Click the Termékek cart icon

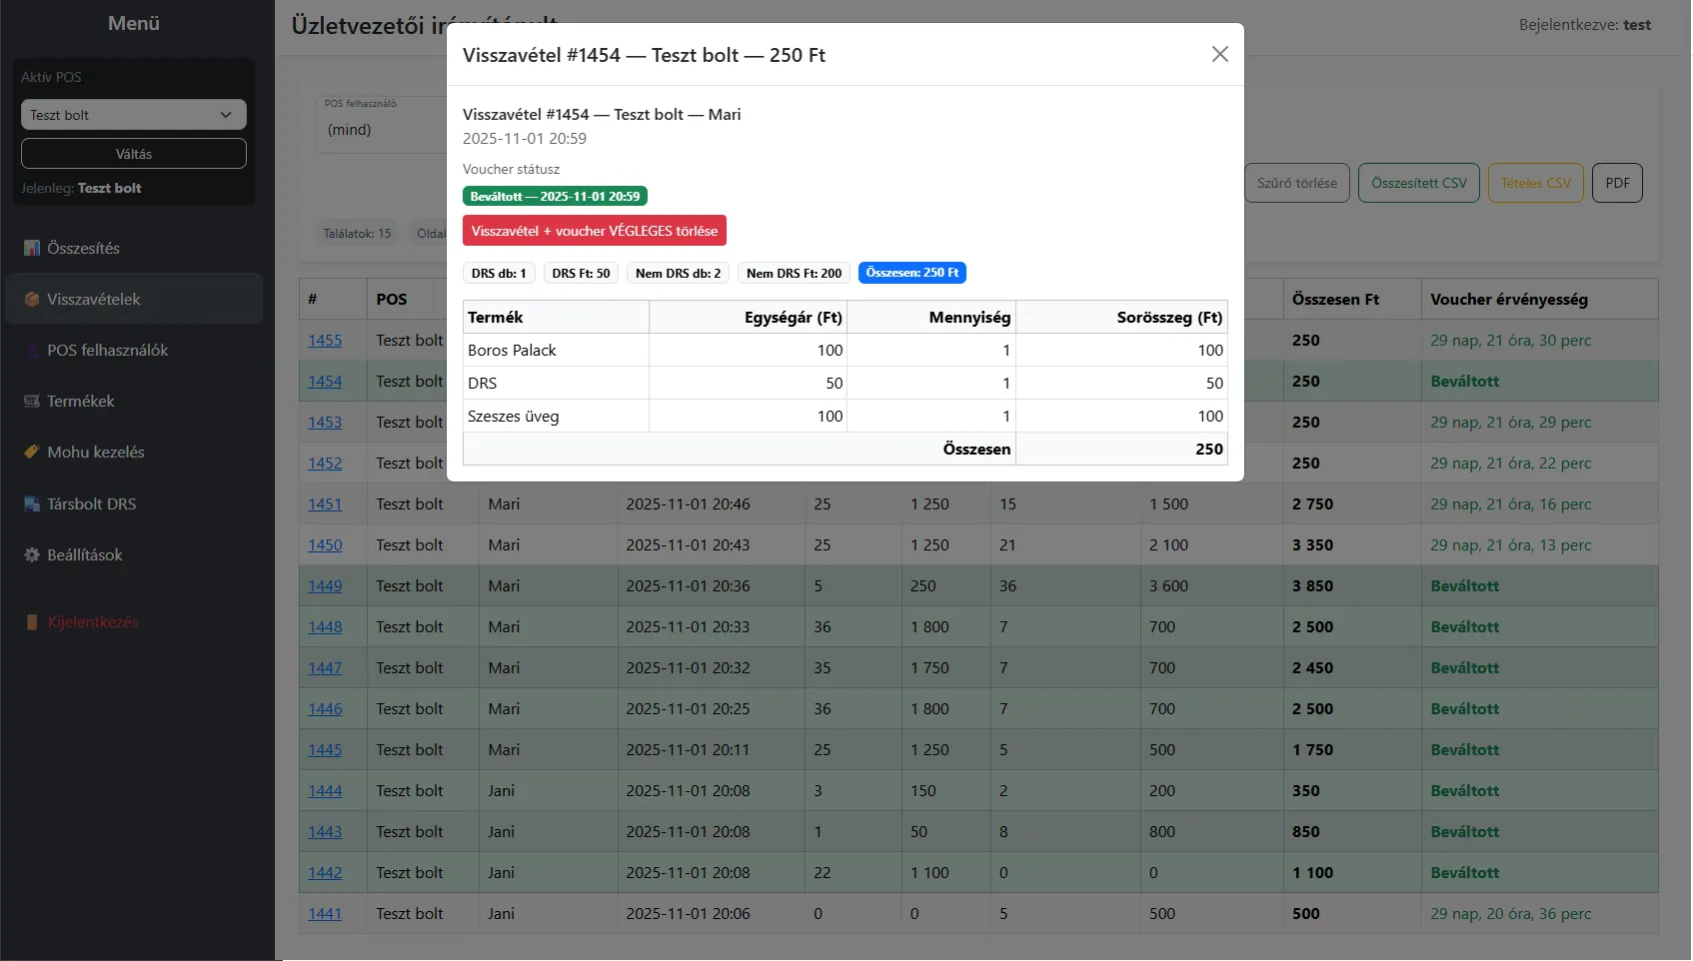(x=32, y=401)
